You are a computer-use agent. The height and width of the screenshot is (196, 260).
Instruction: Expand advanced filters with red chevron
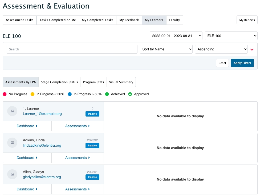[252, 49]
